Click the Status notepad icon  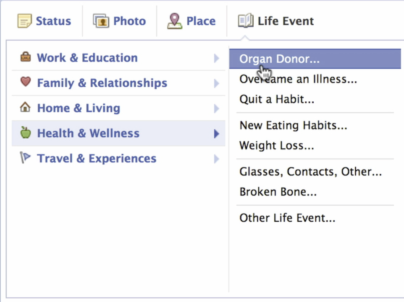(x=25, y=21)
